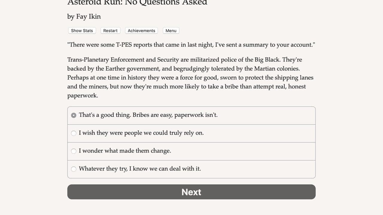Screen dimensions: 383x215
Task: Open the Menu button
Action: click(x=171, y=30)
